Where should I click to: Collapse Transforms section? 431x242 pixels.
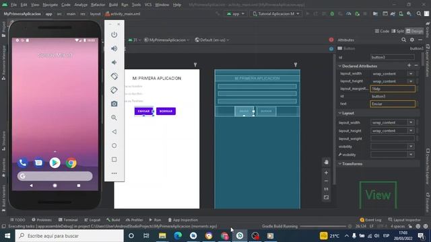[x=339, y=164]
